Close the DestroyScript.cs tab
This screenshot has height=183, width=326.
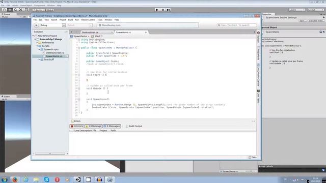[x=112, y=33]
